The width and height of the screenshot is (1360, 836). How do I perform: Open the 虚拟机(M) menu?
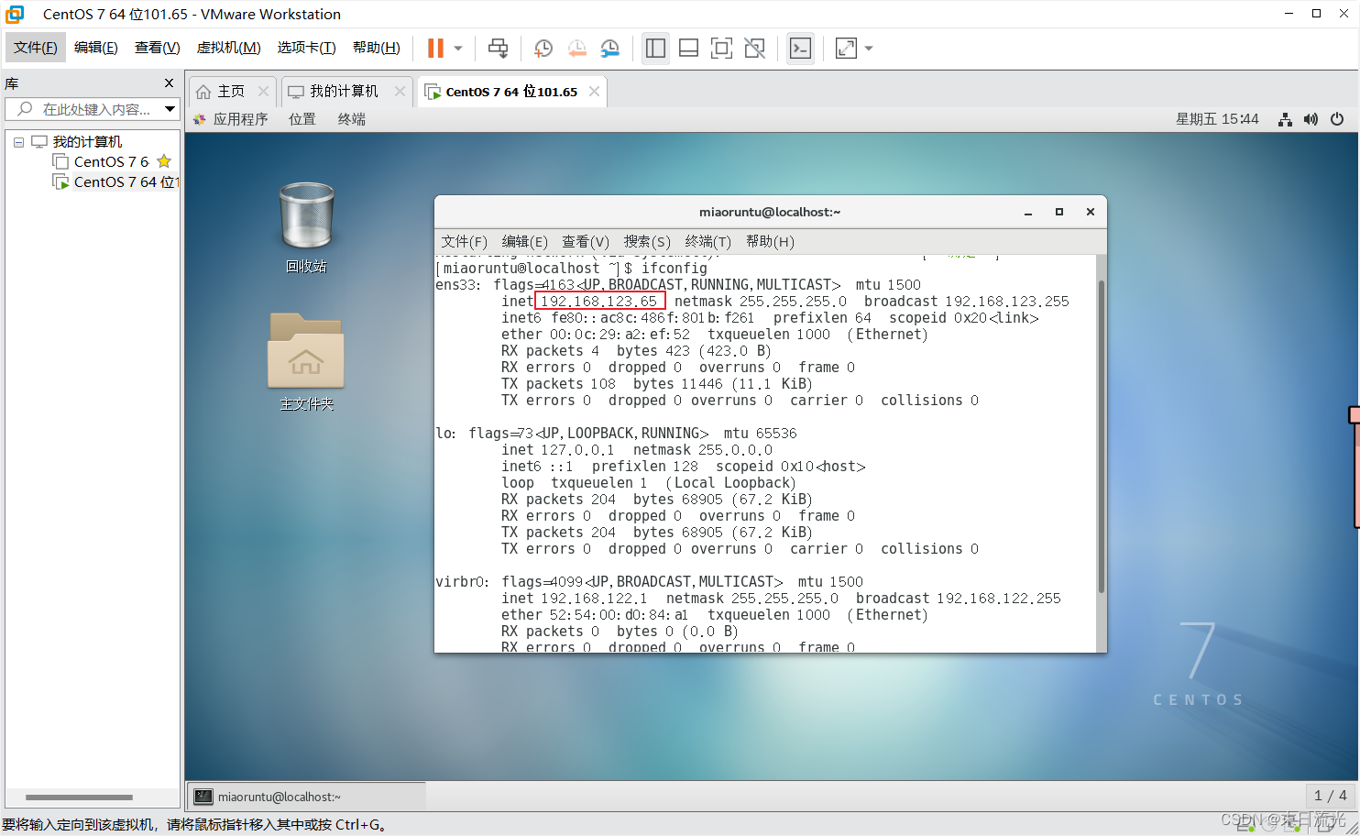228,48
